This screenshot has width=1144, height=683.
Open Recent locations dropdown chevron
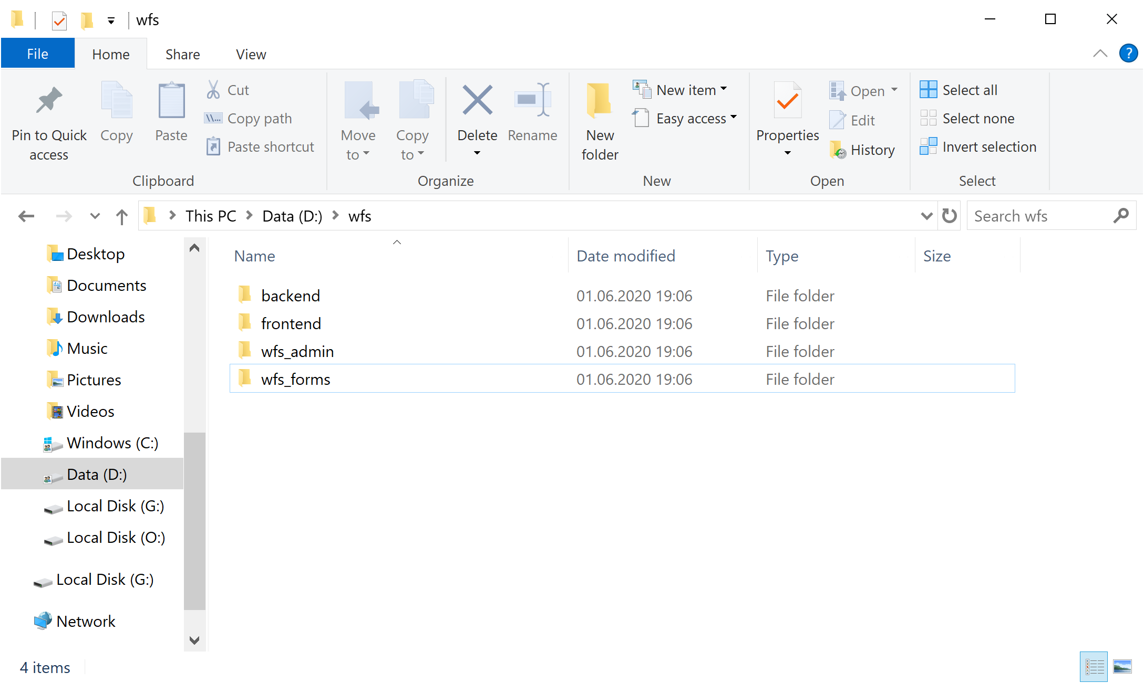coord(95,216)
